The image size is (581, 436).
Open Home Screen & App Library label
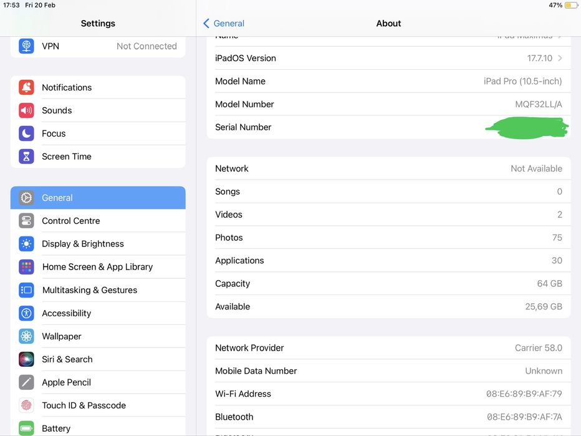click(x=97, y=266)
